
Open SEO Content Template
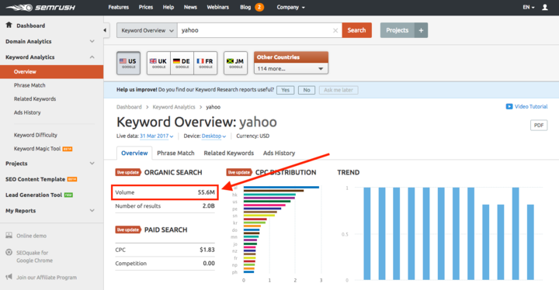(35, 179)
